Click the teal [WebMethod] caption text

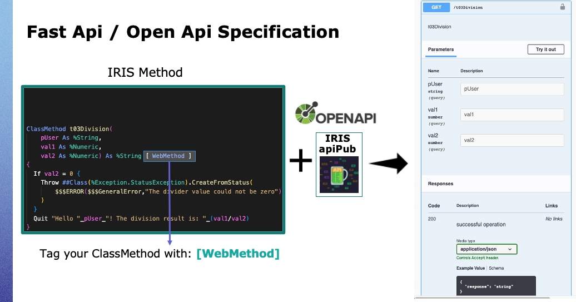(238, 254)
